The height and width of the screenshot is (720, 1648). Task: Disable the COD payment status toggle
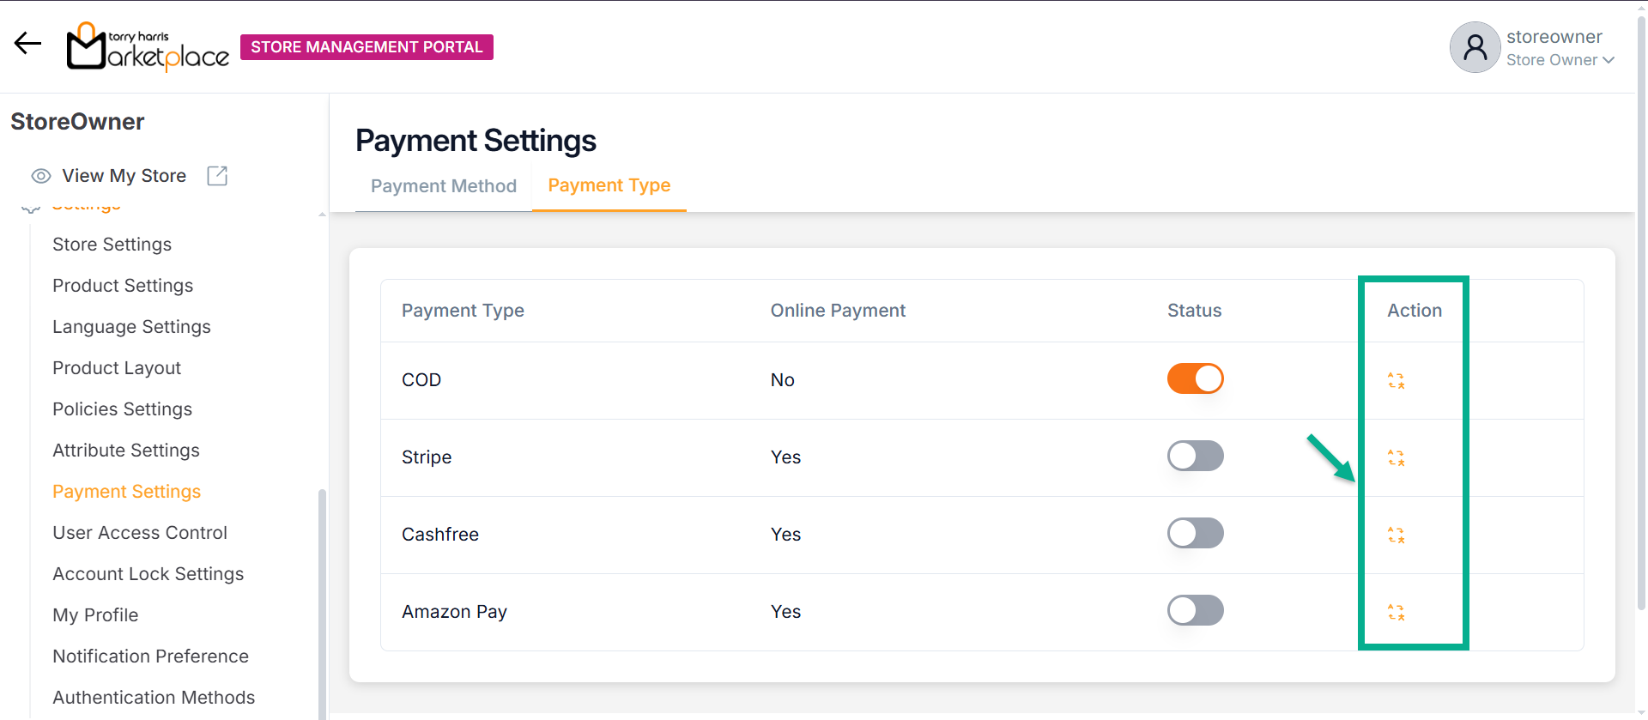[1195, 378]
